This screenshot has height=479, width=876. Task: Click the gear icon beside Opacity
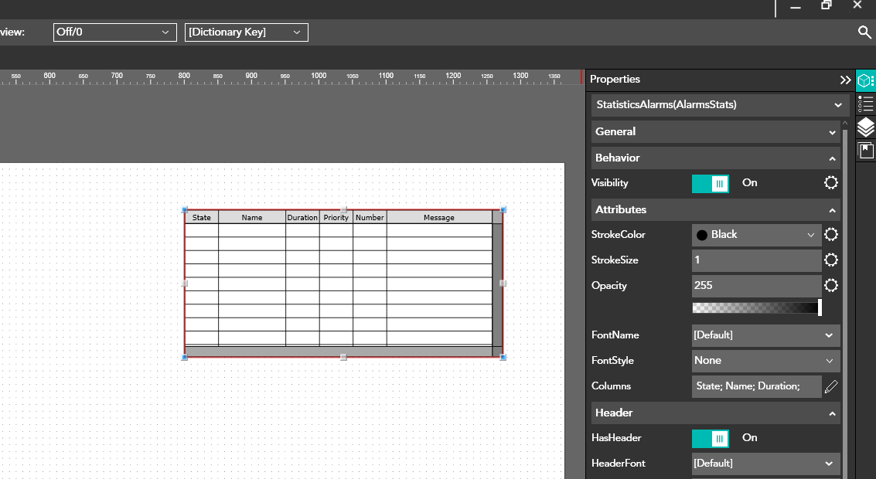831,286
